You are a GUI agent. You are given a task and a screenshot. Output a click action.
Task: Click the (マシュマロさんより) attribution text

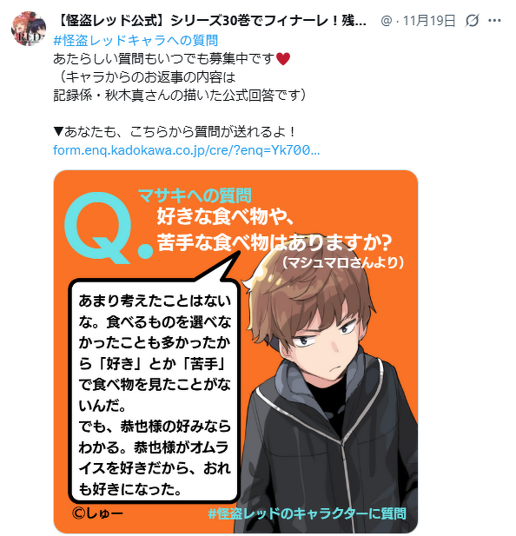(x=343, y=263)
